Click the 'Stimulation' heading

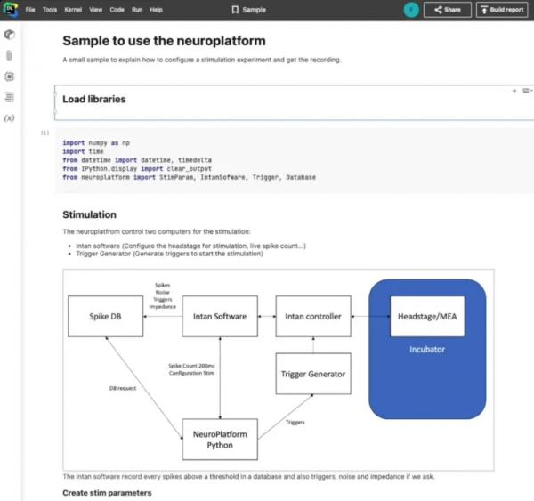90,215
